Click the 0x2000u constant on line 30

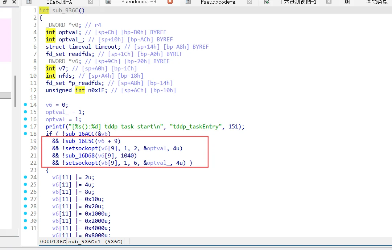96,221
